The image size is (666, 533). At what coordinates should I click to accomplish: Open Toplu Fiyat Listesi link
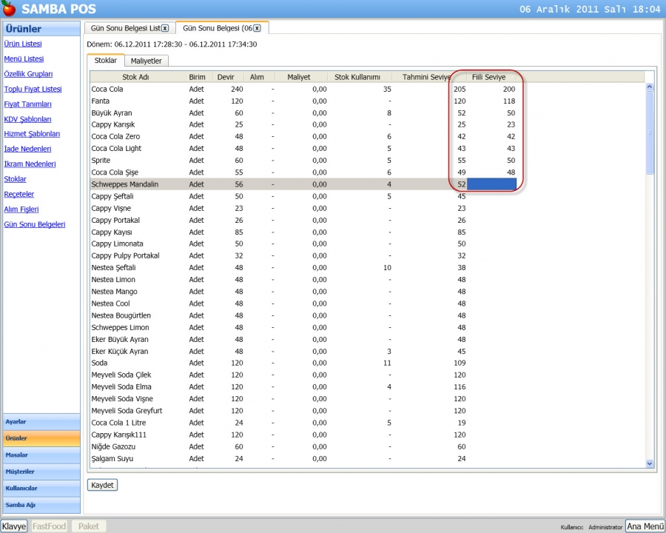[x=33, y=89]
